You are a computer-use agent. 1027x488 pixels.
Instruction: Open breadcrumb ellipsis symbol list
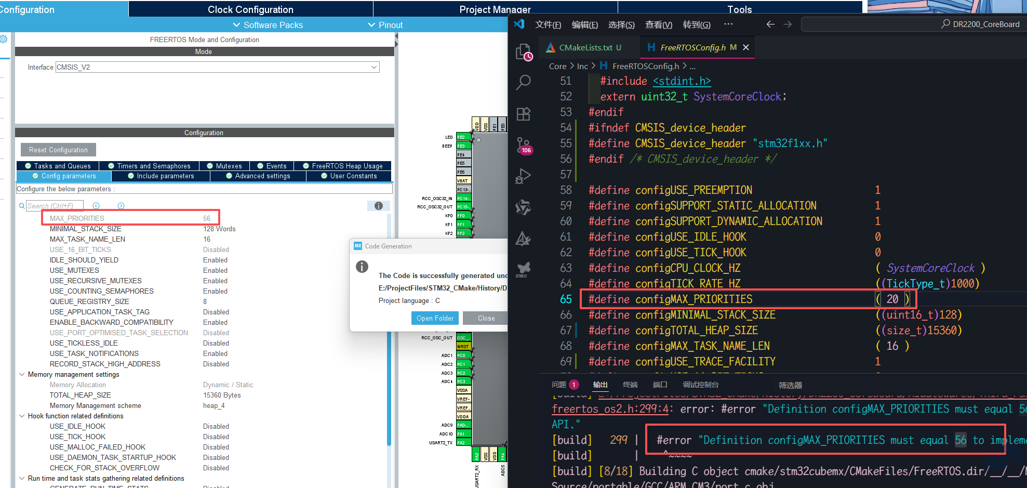[692, 66]
